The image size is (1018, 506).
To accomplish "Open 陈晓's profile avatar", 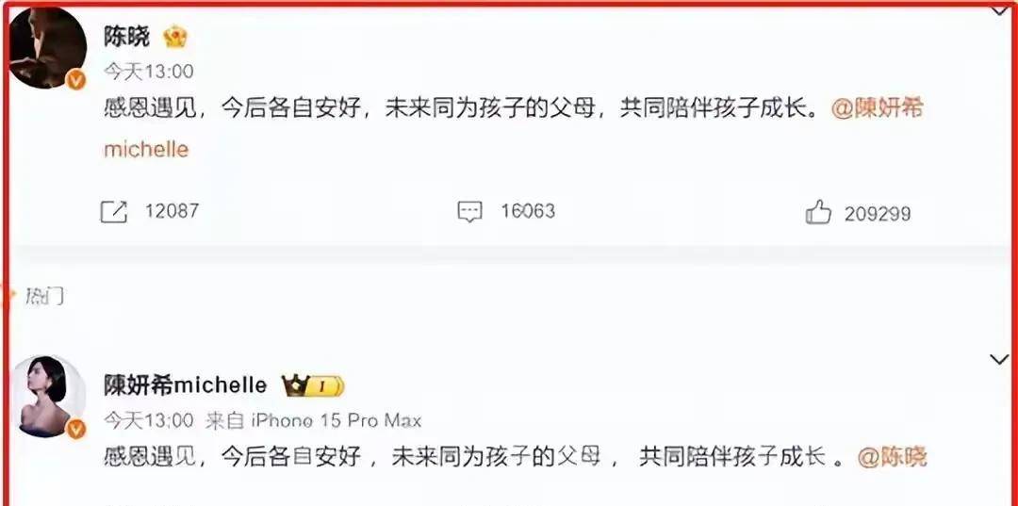I will 48,47.
